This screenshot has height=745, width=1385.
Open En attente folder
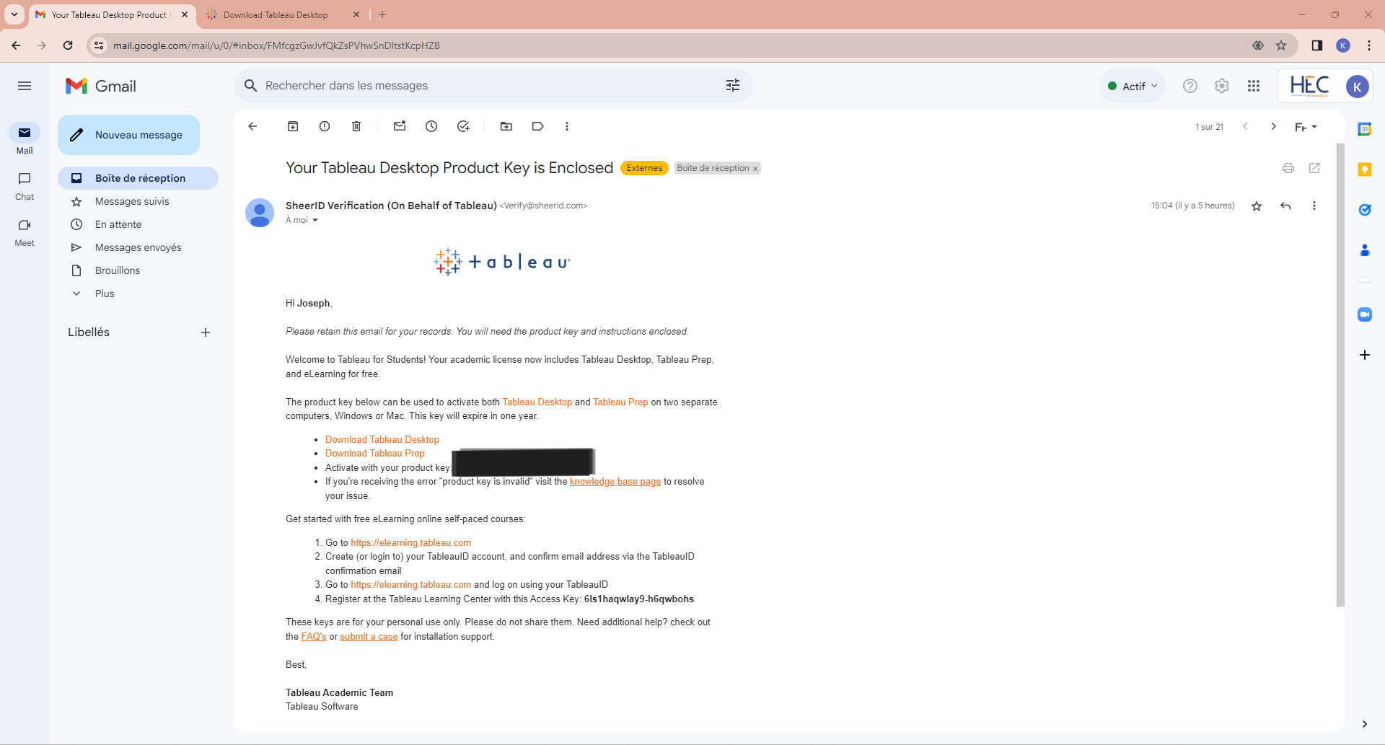click(x=138, y=224)
